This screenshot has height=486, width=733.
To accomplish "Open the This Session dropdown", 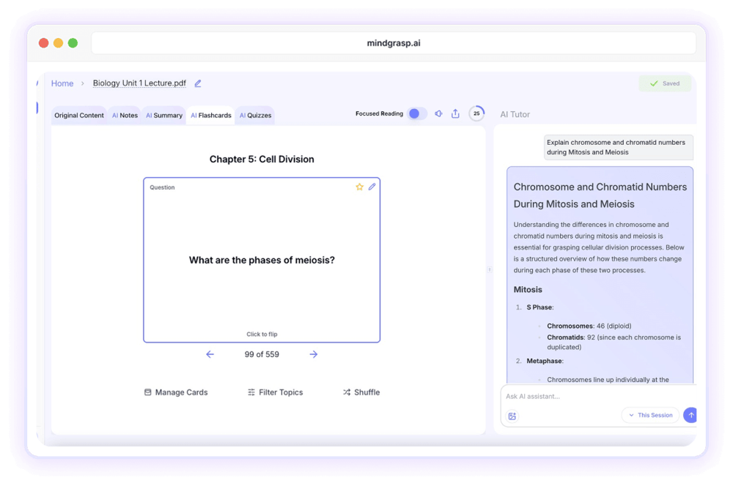I will tap(649, 415).
